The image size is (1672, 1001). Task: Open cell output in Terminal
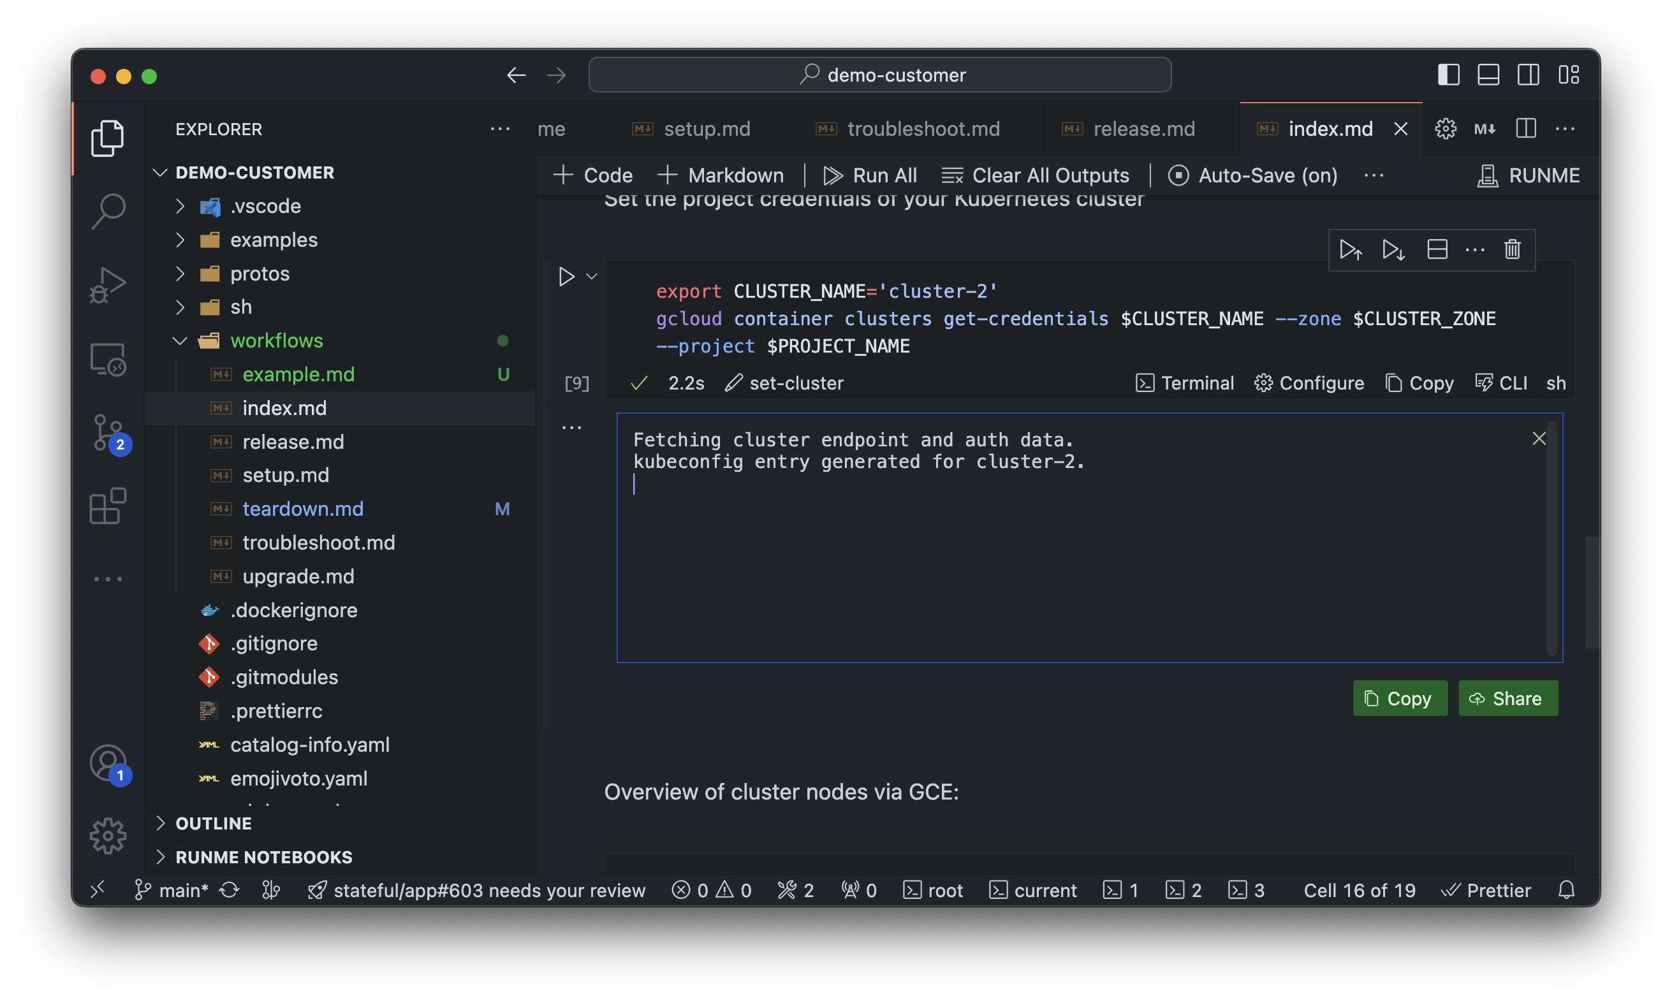(x=1184, y=383)
